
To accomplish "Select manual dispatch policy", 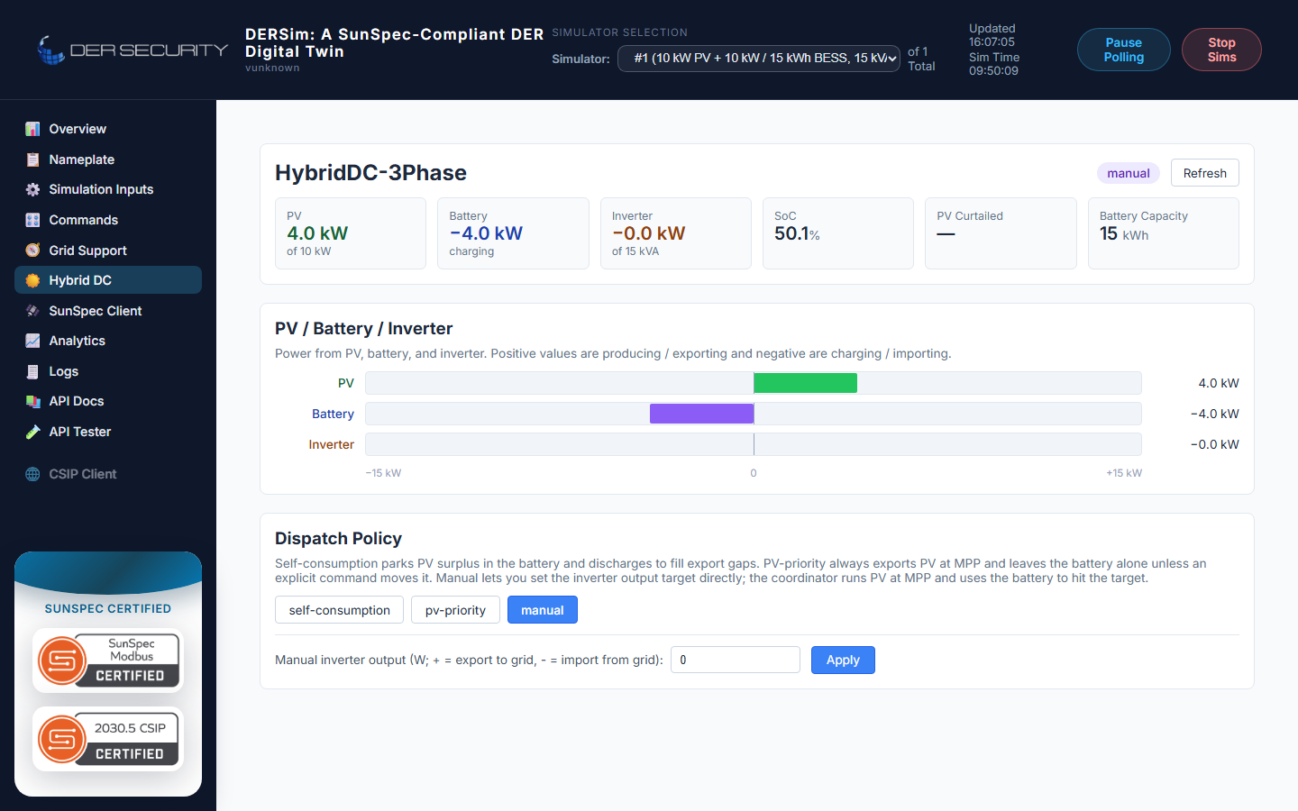I will pyautogui.click(x=543, y=610).
